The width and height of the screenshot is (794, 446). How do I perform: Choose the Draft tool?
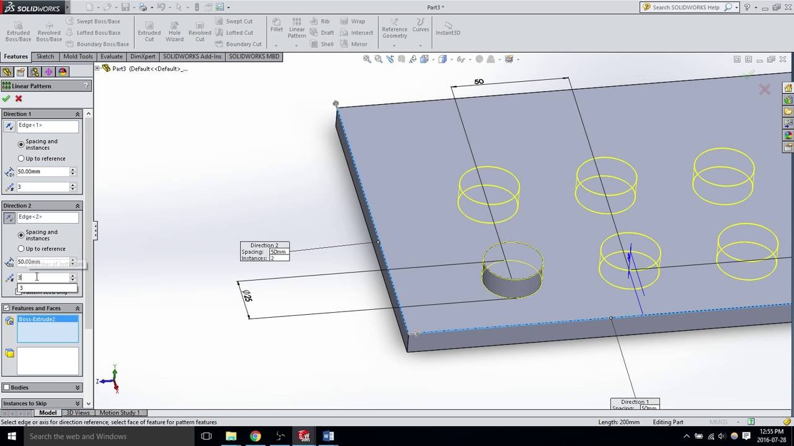pos(323,32)
